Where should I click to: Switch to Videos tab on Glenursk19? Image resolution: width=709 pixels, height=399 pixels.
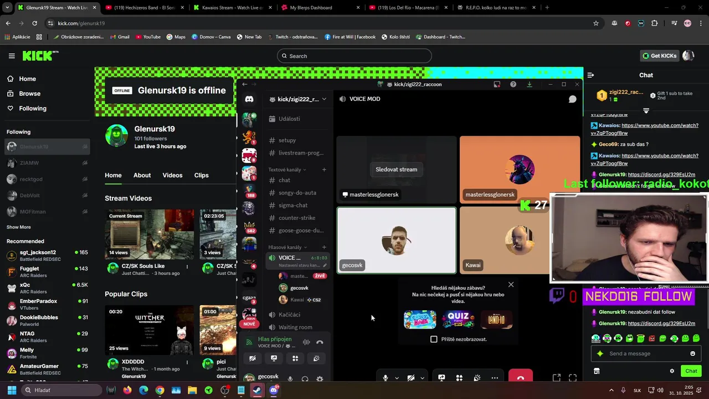(172, 175)
